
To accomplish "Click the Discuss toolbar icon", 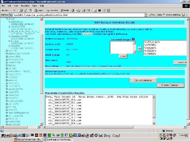I will point(104,10).
